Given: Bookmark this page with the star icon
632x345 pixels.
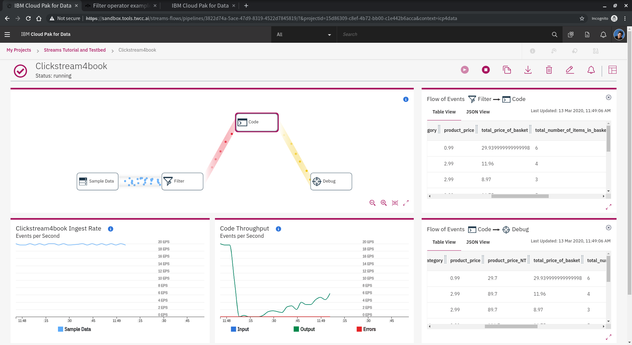Looking at the screenshot, I should tap(582, 18).
